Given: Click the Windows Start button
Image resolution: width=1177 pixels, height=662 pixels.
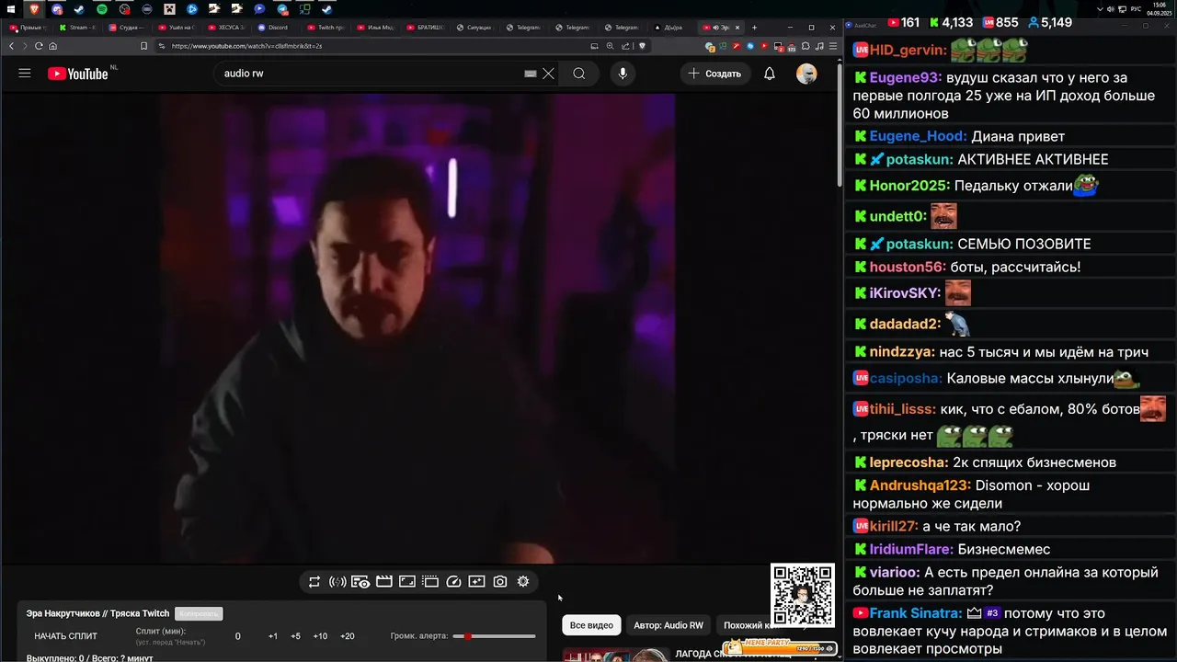Looking at the screenshot, I should coord(11,9).
